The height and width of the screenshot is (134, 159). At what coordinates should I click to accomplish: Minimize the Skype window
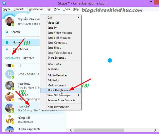click(145, 3)
